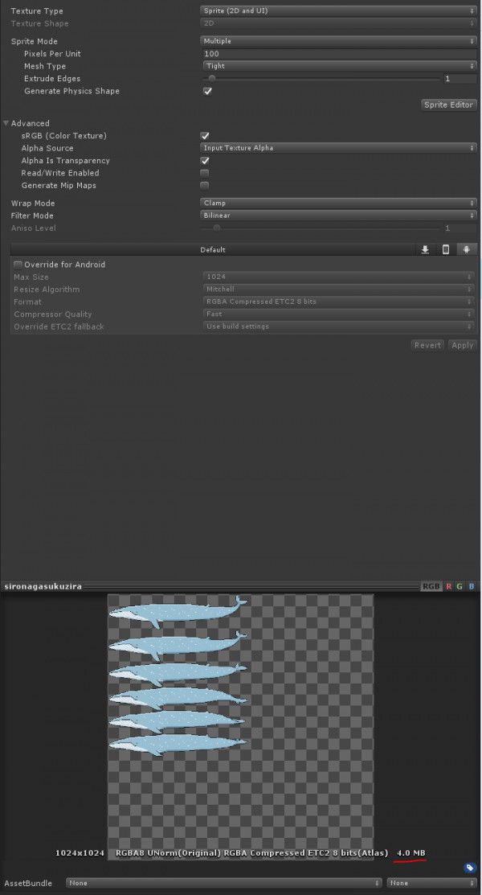Click the Aniso Level slider handle

coord(217,228)
